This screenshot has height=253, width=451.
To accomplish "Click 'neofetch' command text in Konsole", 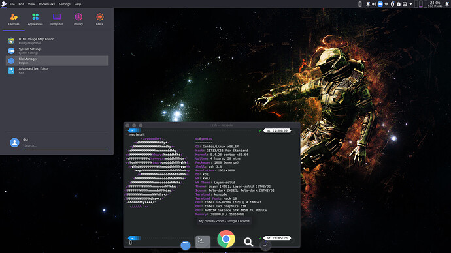I will [137, 134].
